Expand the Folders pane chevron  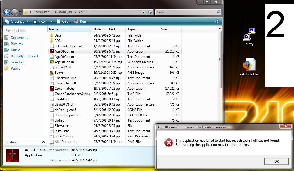(43, 142)
